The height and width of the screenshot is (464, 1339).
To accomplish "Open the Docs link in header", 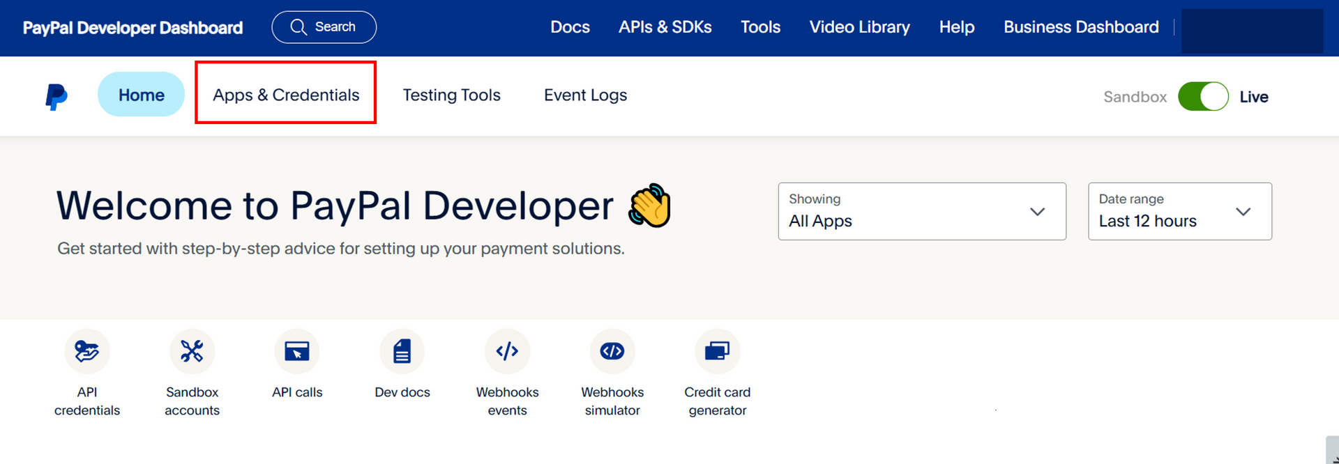I will pos(570,27).
